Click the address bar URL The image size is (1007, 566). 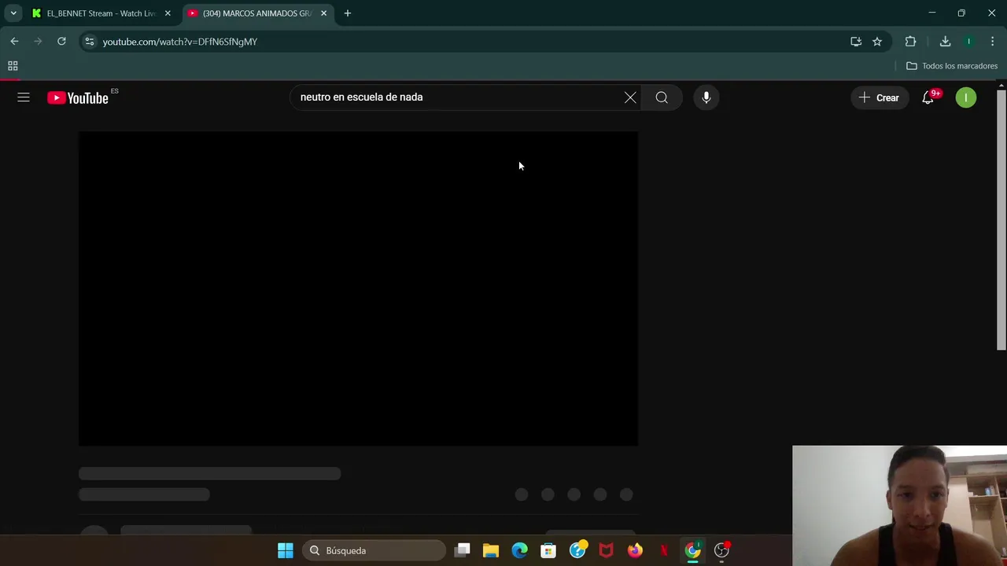coord(180,42)
